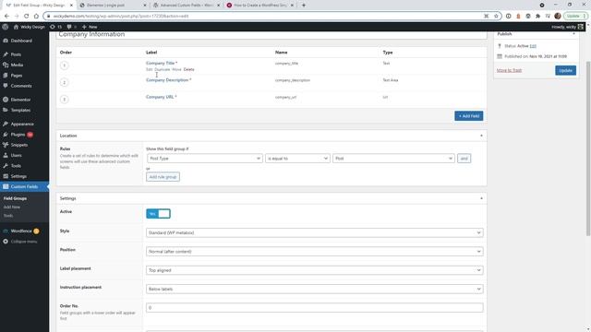This screenshot has width=591, height=332.
Task: Open Add New under Custom Fields
Action: point(12,207)
